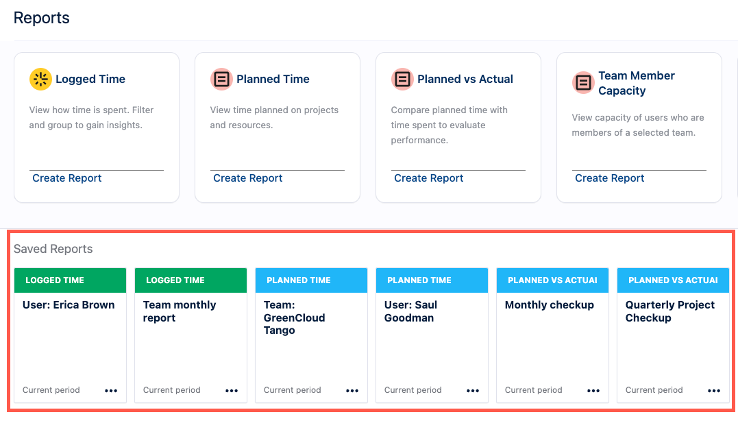Open more options for Quarterly Project Checkup
Screen dimensions: 738x423
tap(714, 391)
